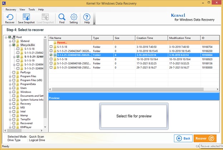This screenshot has width=223, height=150.
Task: Click the orange Recover button
Action: [205, 138]
